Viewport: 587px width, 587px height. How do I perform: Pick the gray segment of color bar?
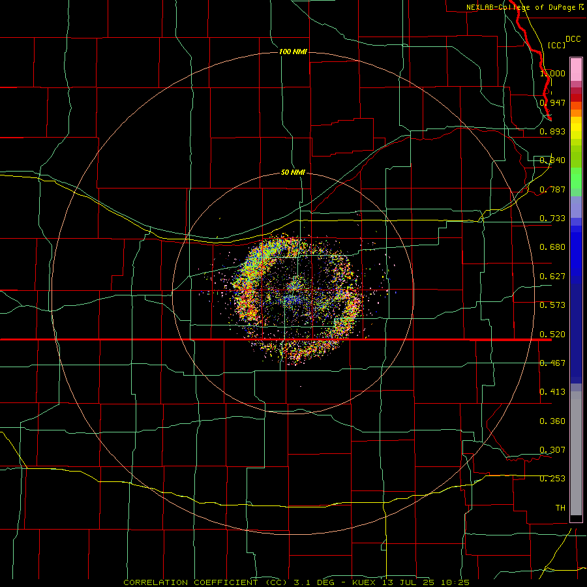click(576, 453)
